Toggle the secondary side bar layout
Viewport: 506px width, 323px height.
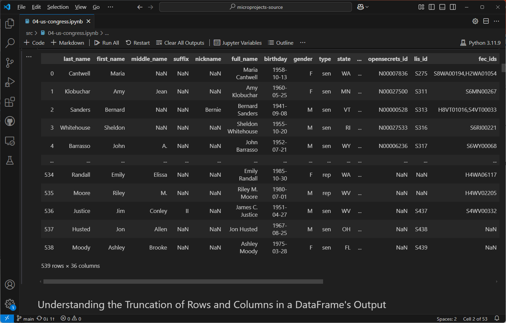click(453, 7)
